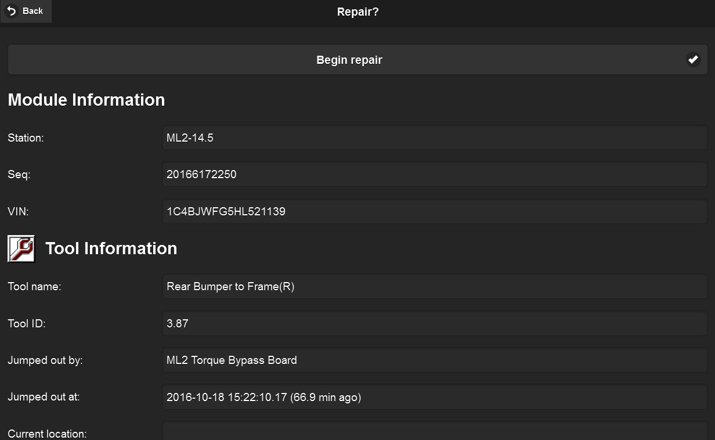The height and width of the screenshot is (440, 715).
Task: Select the empty Current location field
Action: (435, 431)
